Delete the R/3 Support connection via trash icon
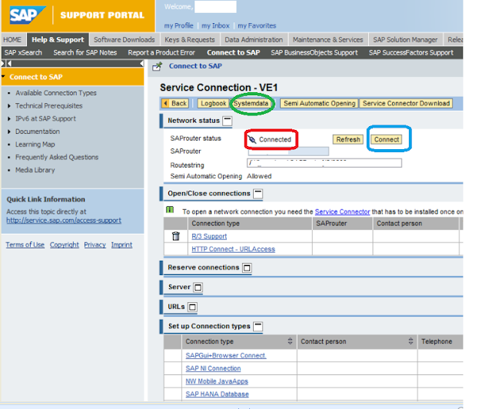 pos(176,236)
